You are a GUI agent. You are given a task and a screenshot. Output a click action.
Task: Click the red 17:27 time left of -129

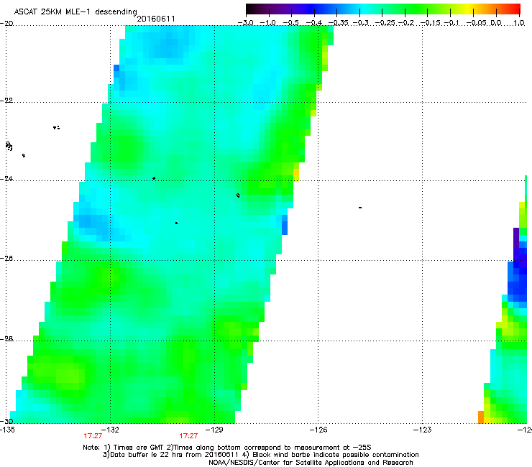tap(188, 436)
